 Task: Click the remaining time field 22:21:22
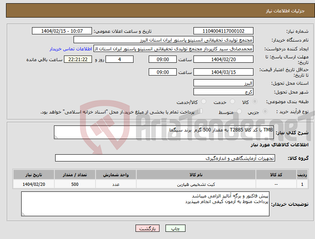(x=78, y=59)
